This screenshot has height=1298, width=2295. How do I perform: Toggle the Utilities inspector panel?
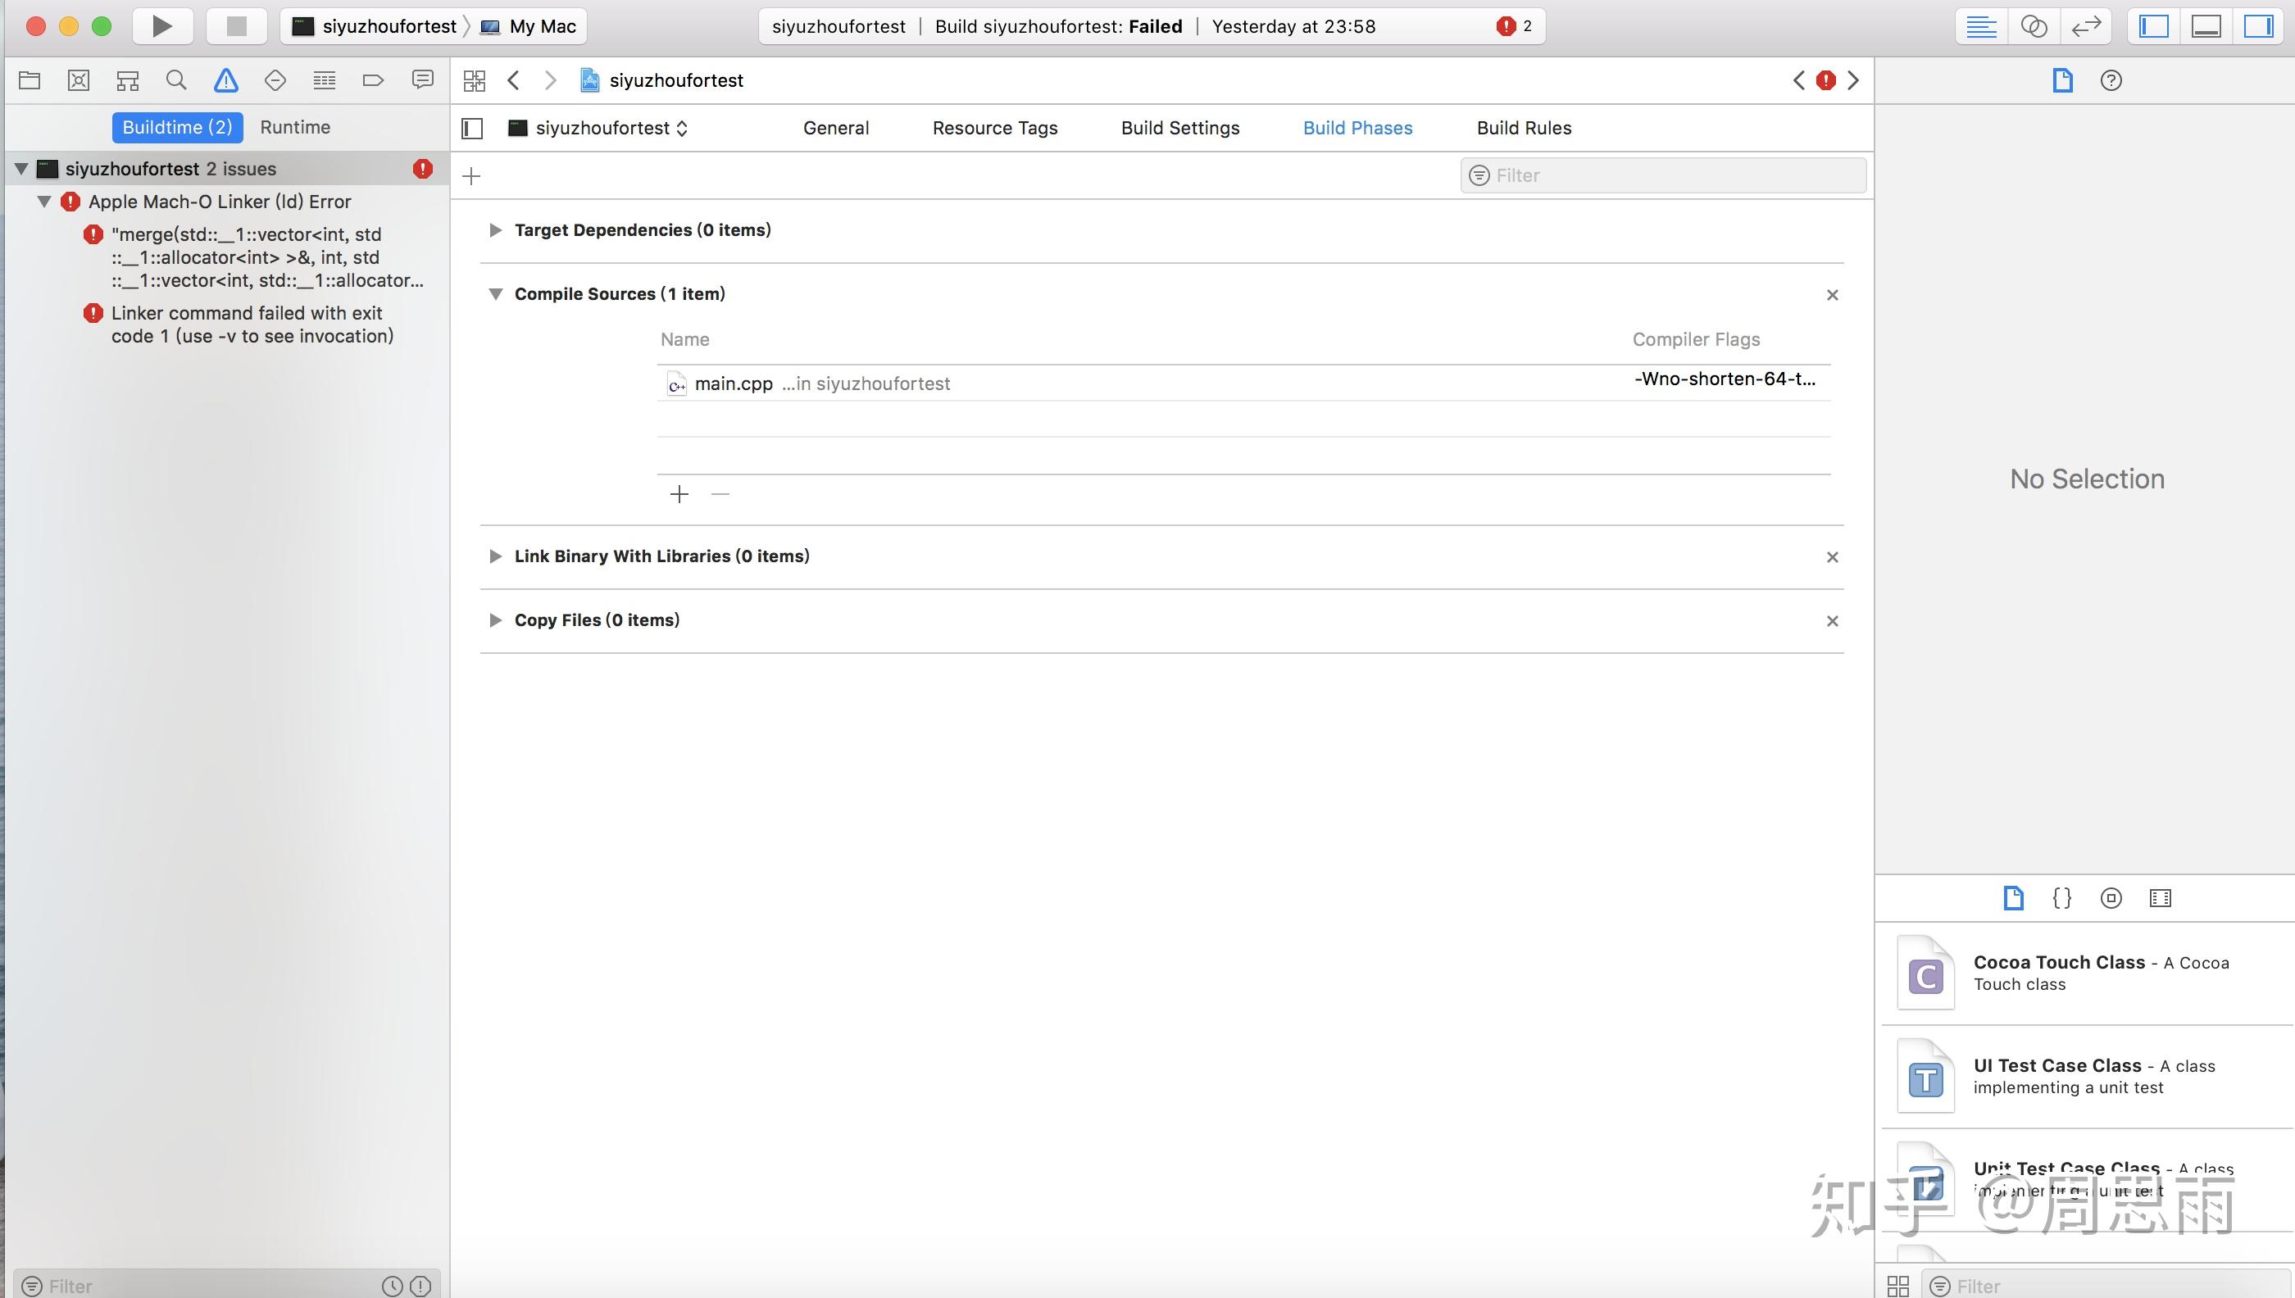pos(2258,26)
